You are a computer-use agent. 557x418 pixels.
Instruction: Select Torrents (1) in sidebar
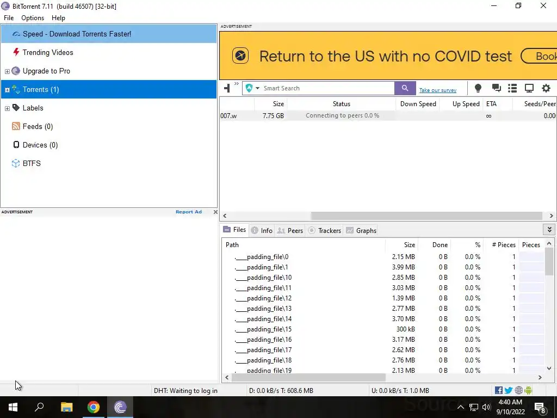[109, 89]
